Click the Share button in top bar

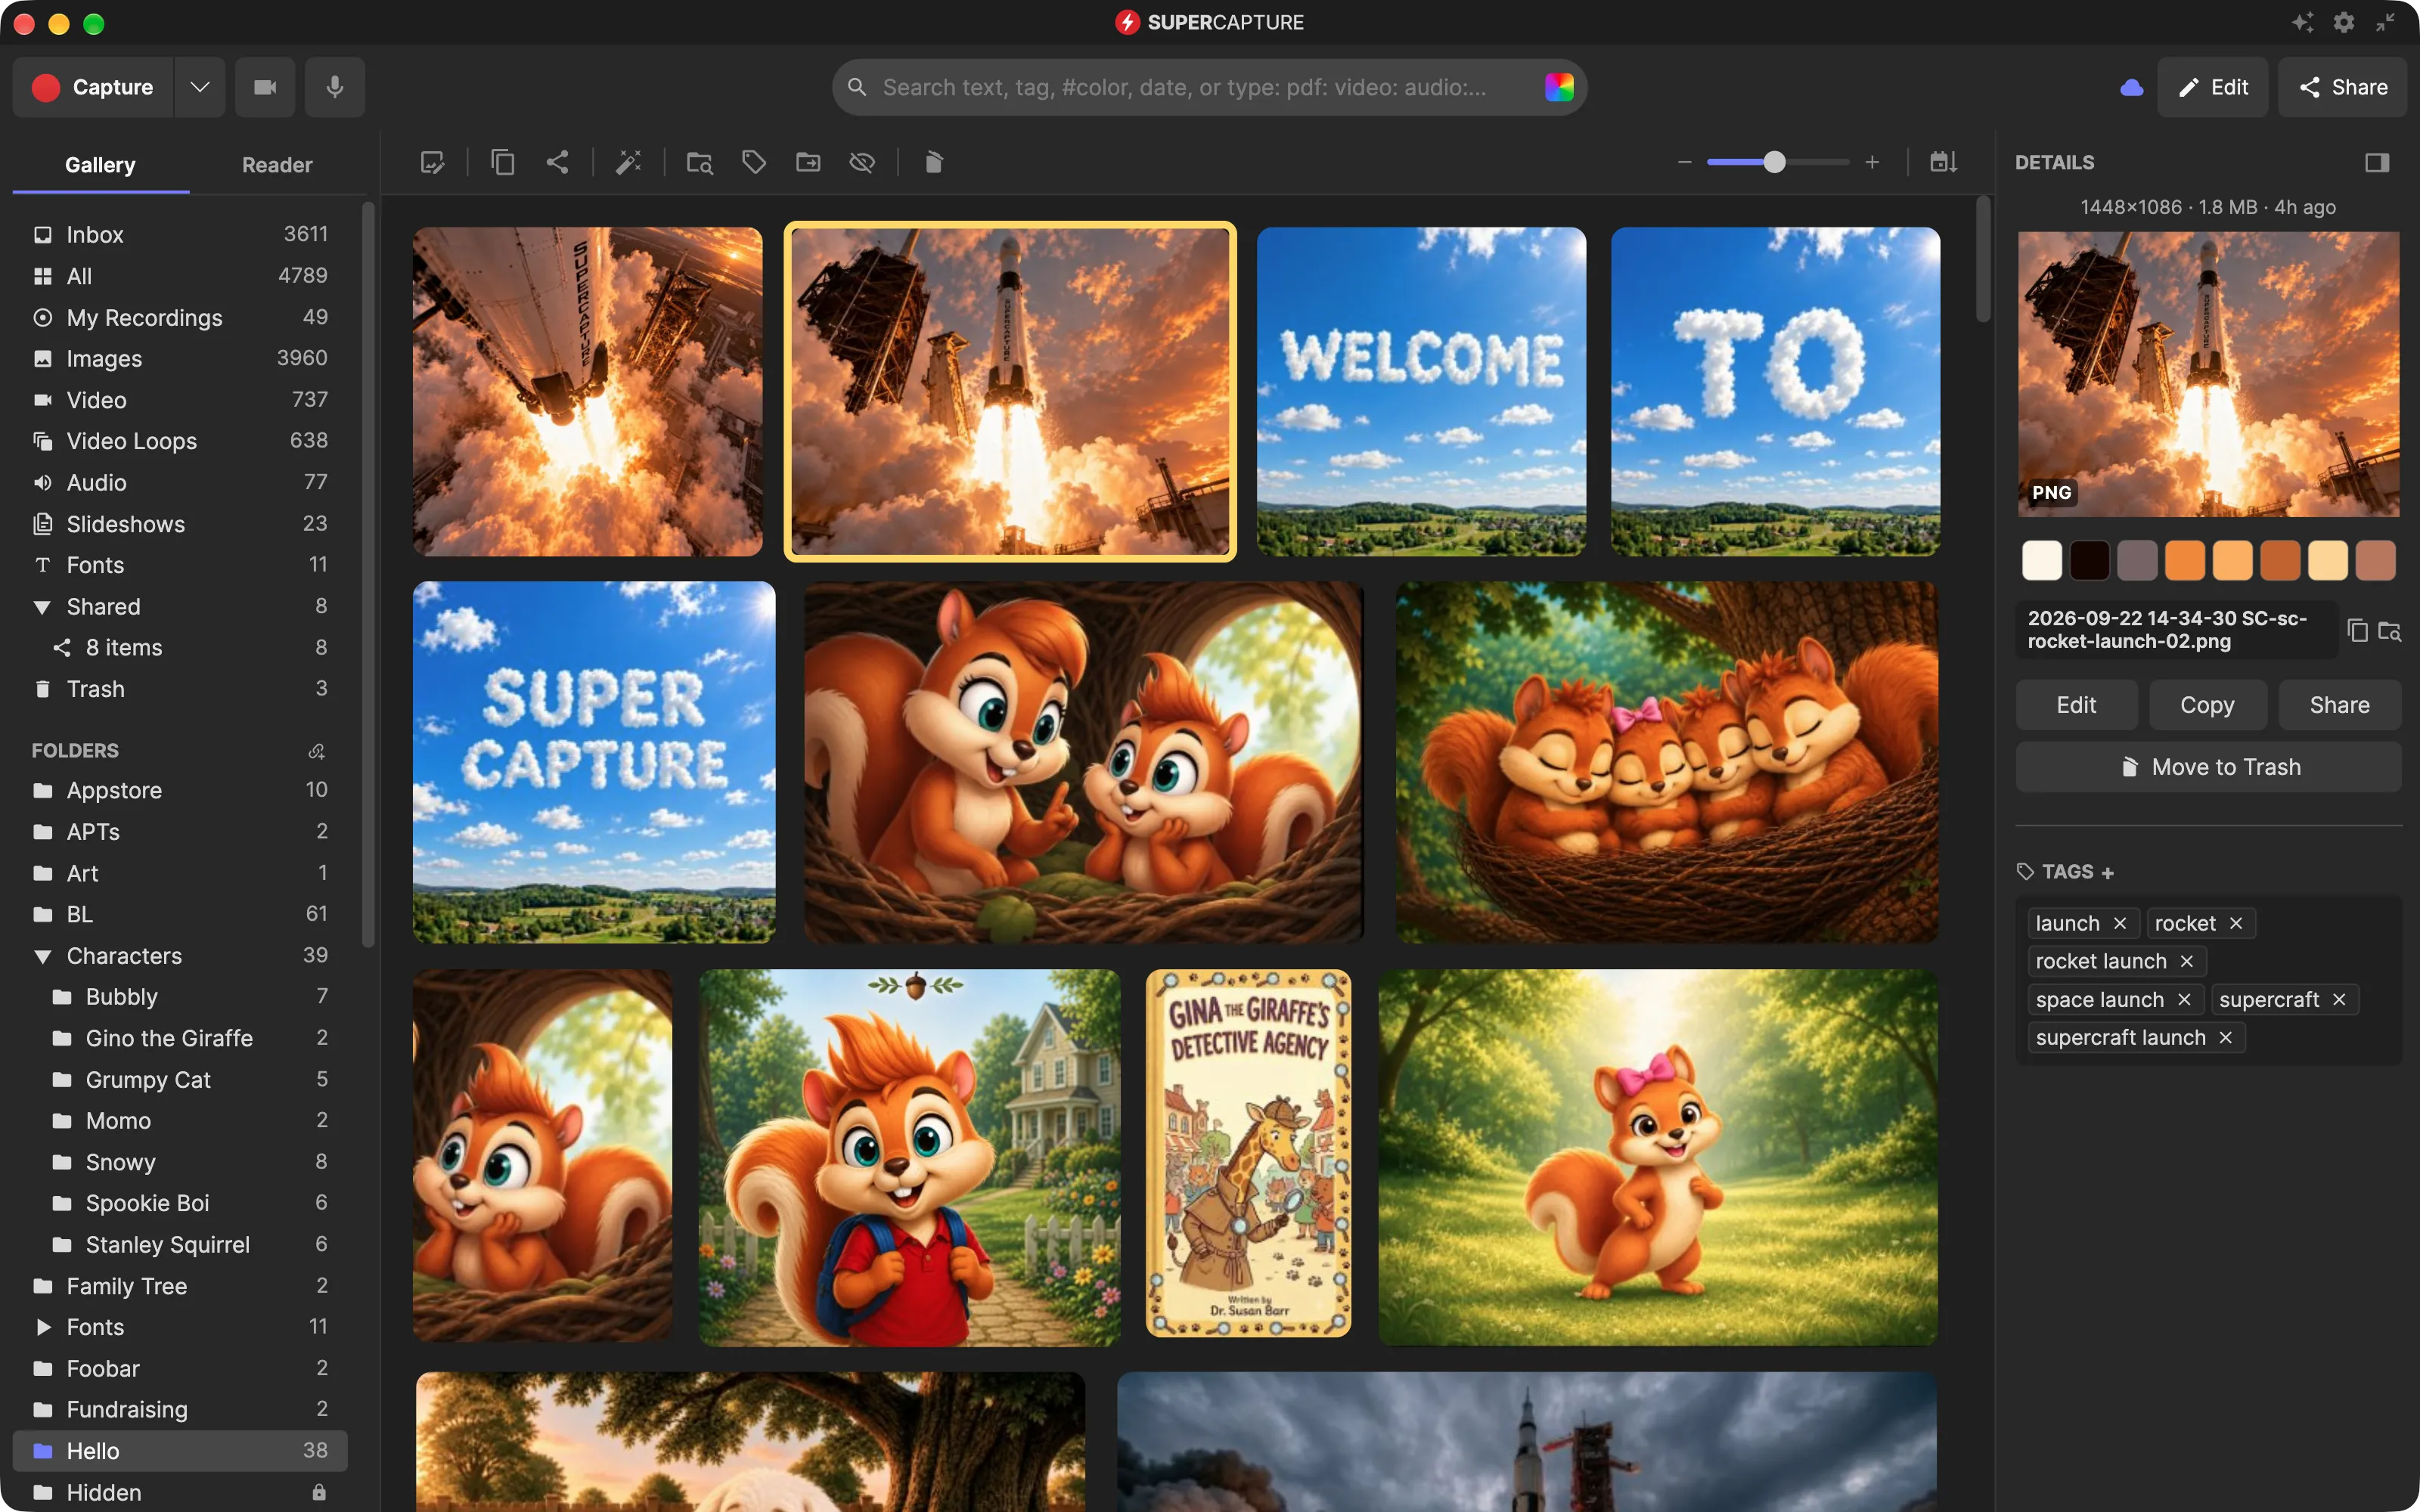click(2343, 87)
